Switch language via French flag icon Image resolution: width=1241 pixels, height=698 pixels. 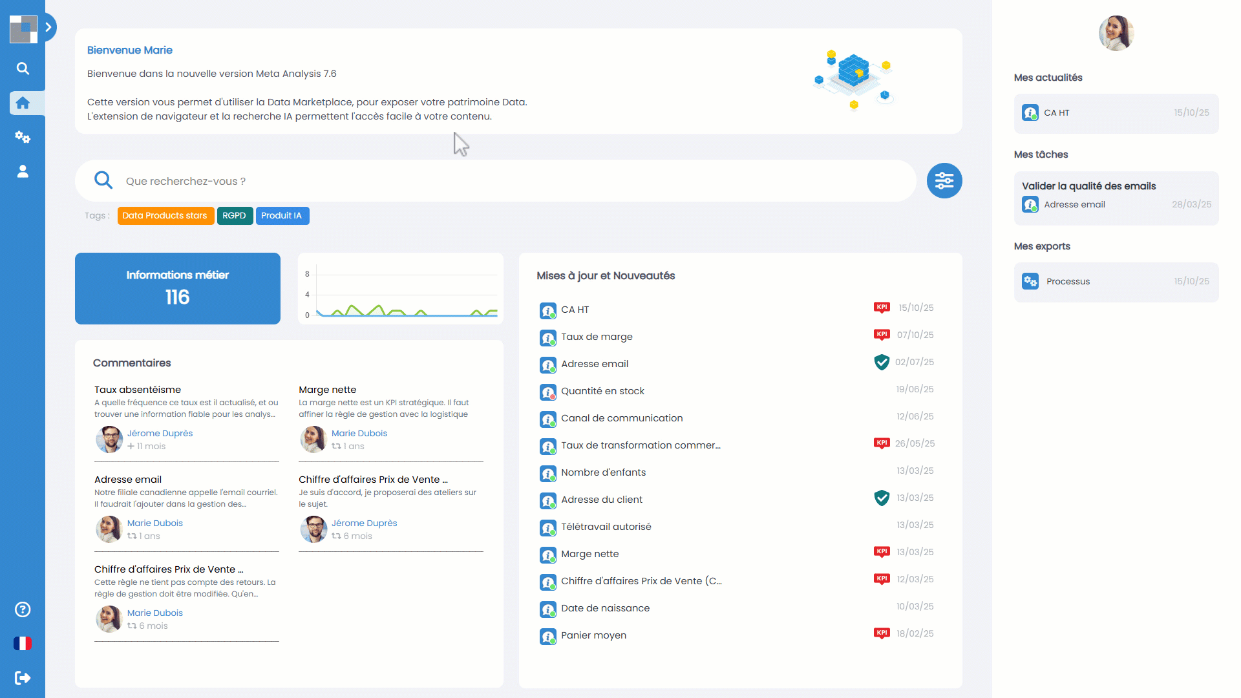[x=23, y=644]
